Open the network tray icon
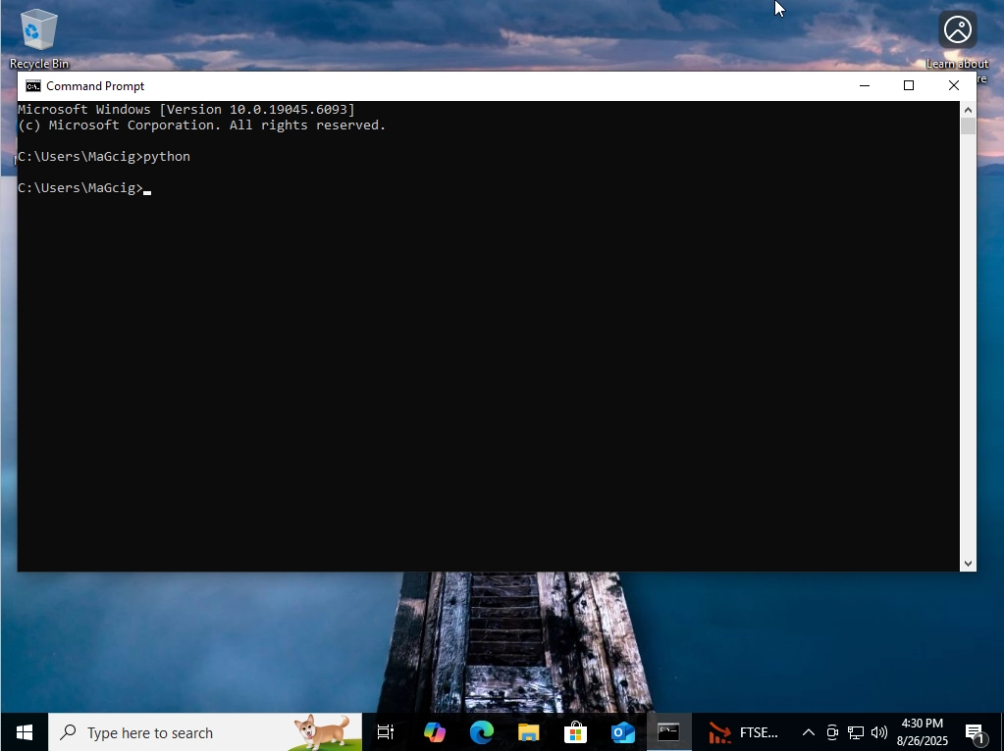The width and height of the screenshot is (1004, 751). click(x=856, y=732)
